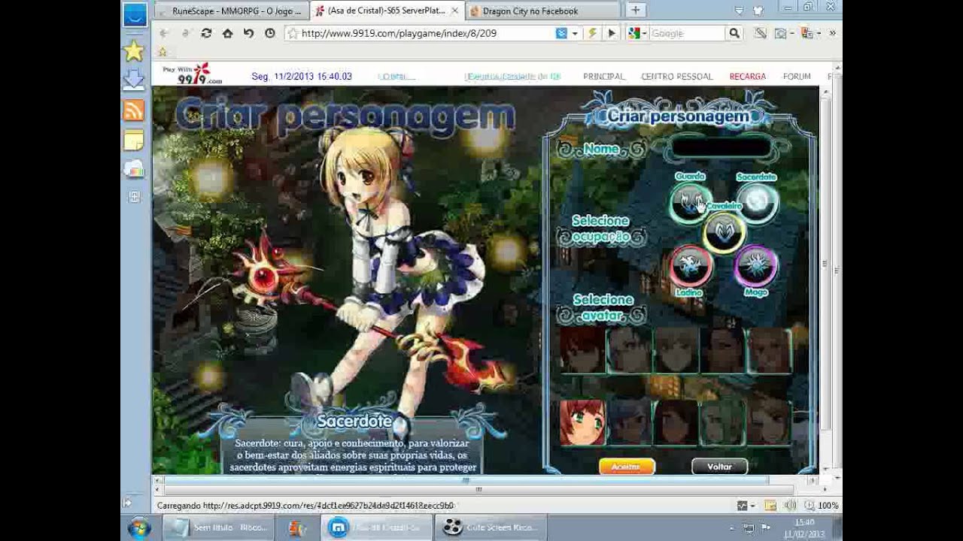The image size is (963, 541).
Task: Open Favorites star in sidebar
Action: pos(134,51)
